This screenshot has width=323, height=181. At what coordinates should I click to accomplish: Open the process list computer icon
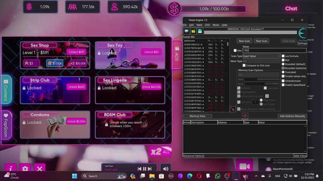point(186,31)
